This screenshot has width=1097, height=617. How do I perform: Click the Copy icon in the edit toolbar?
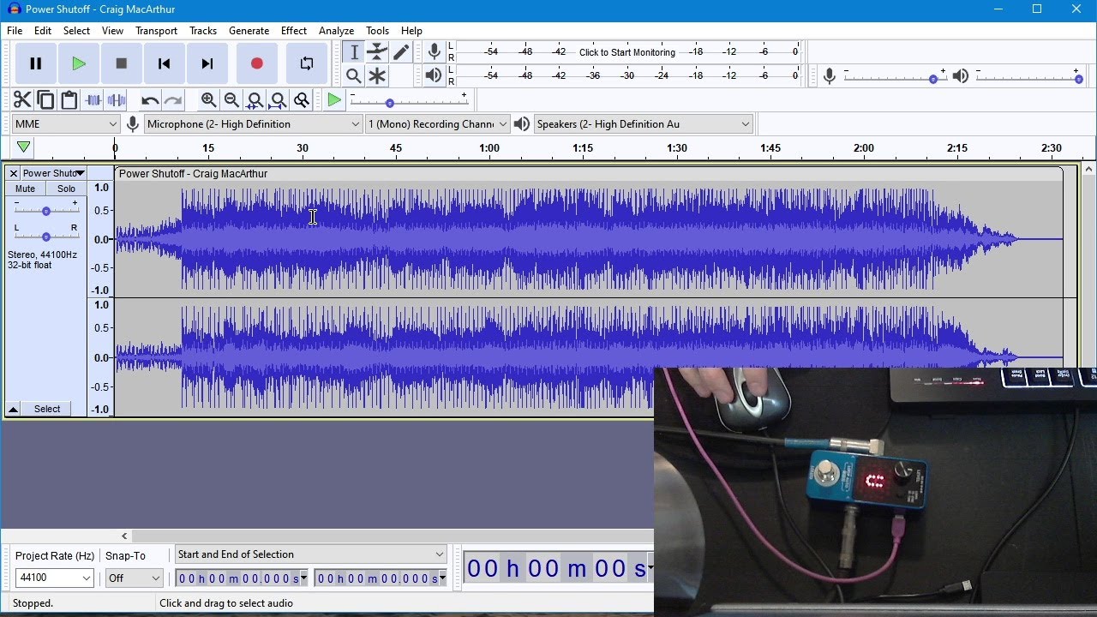click(45, 100)
